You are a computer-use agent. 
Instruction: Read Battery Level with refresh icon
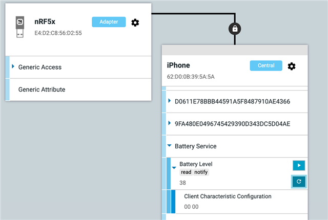pyautogui.click(x=299, y=182)
